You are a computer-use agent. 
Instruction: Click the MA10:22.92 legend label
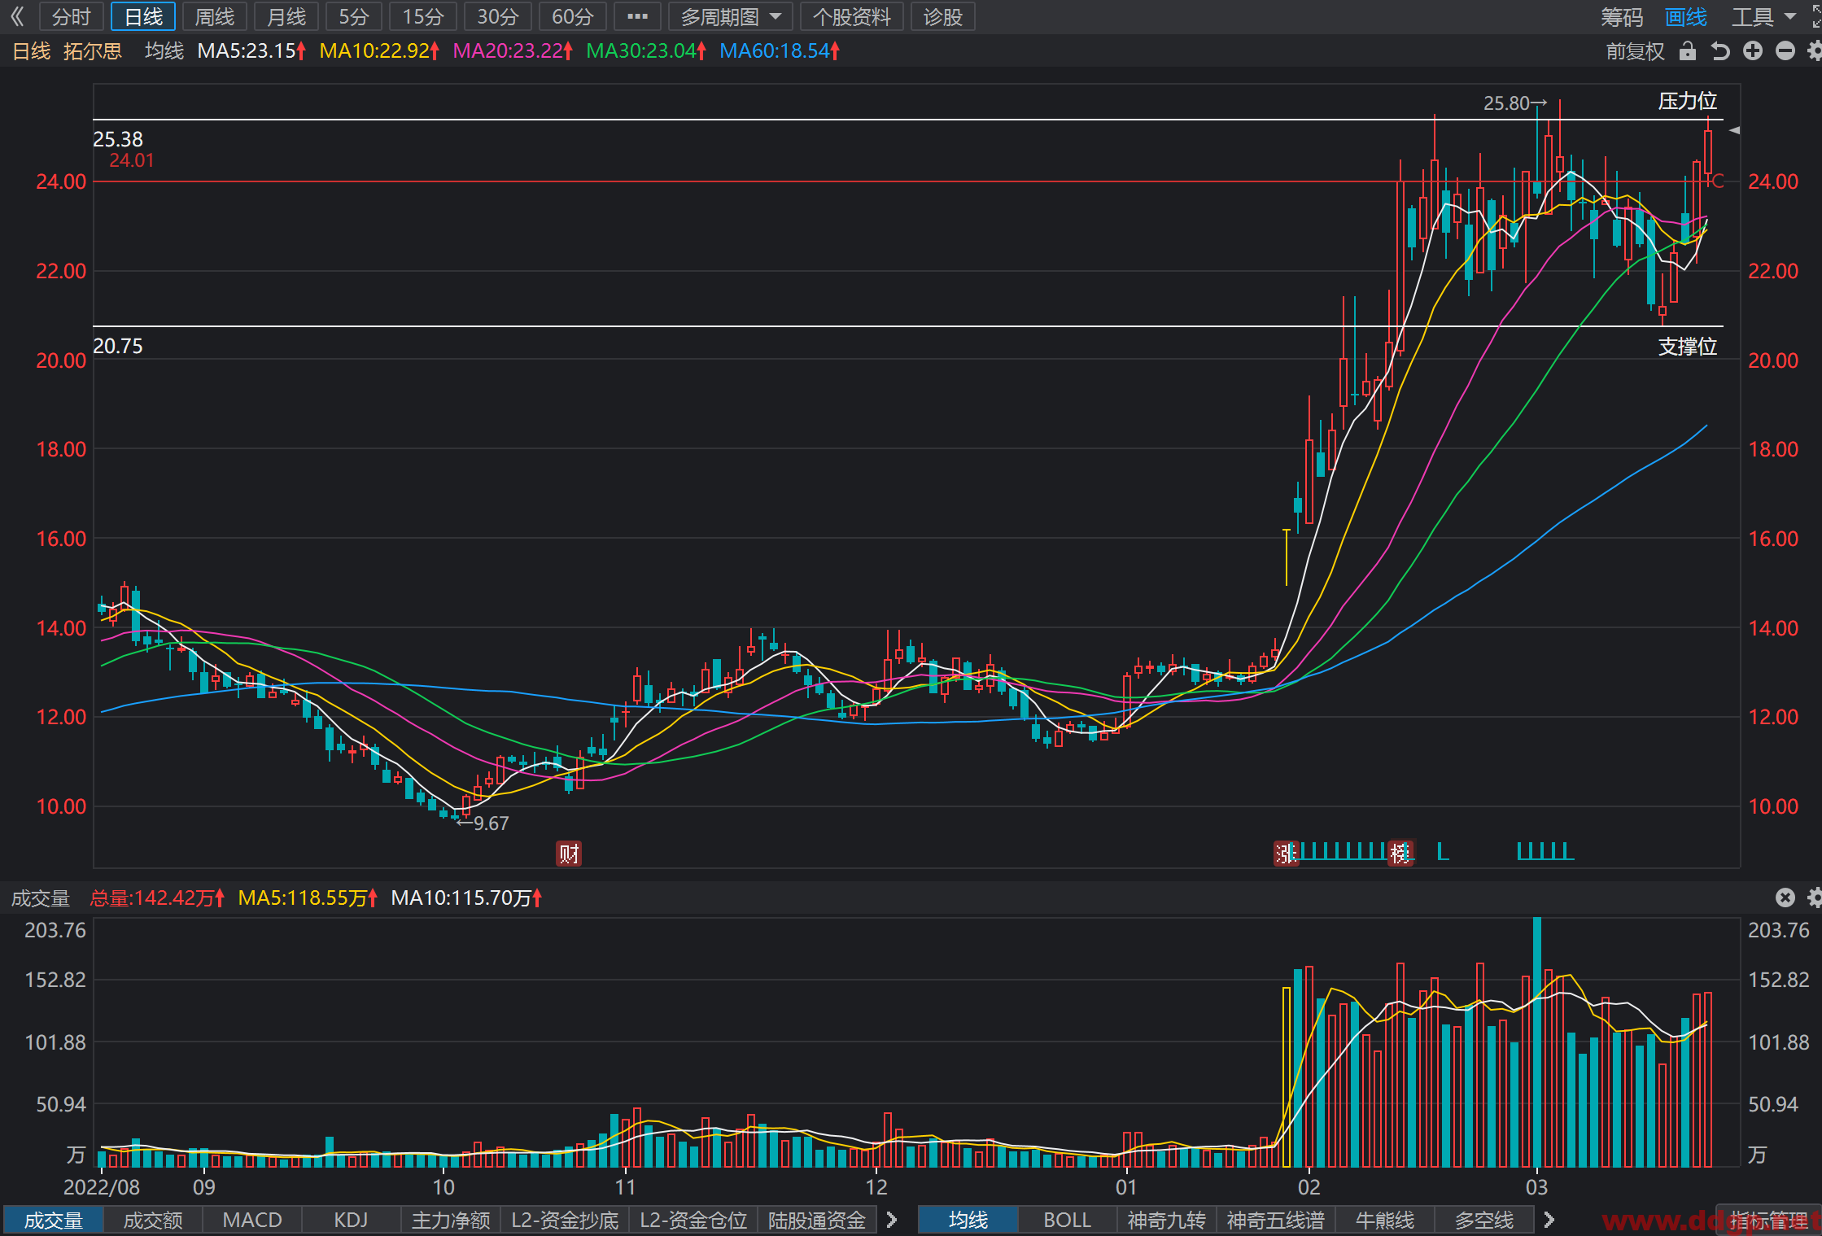[x=379, y=51]
